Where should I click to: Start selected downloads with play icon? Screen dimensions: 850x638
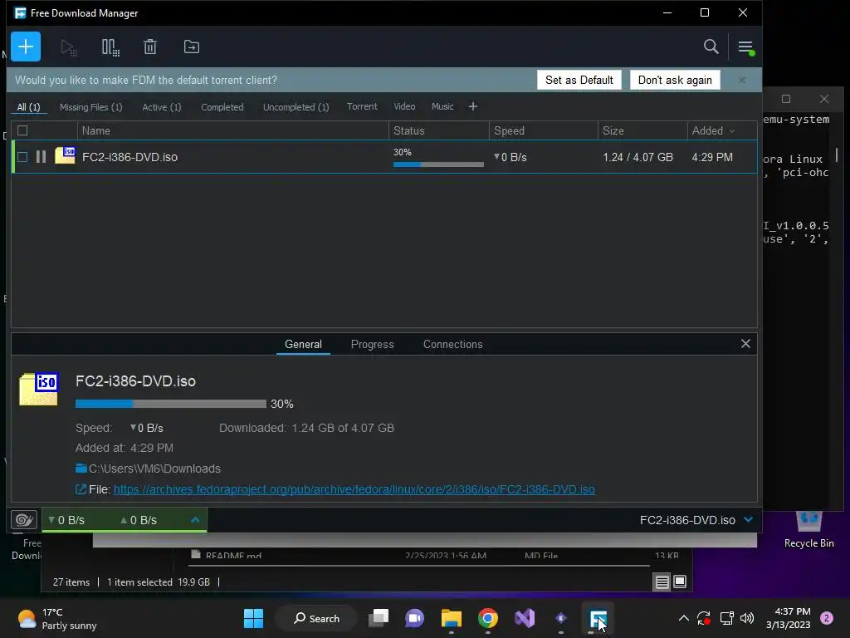pos(69,47)
